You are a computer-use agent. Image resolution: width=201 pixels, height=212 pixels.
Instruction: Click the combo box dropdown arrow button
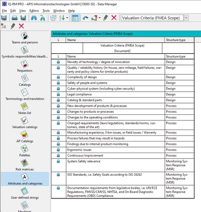[186, 18]
